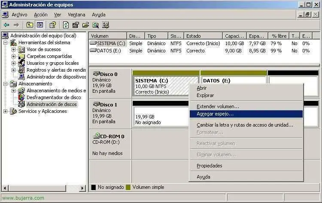Click the Disco 0 drive icon
The image size is (322, 203).
96,74
